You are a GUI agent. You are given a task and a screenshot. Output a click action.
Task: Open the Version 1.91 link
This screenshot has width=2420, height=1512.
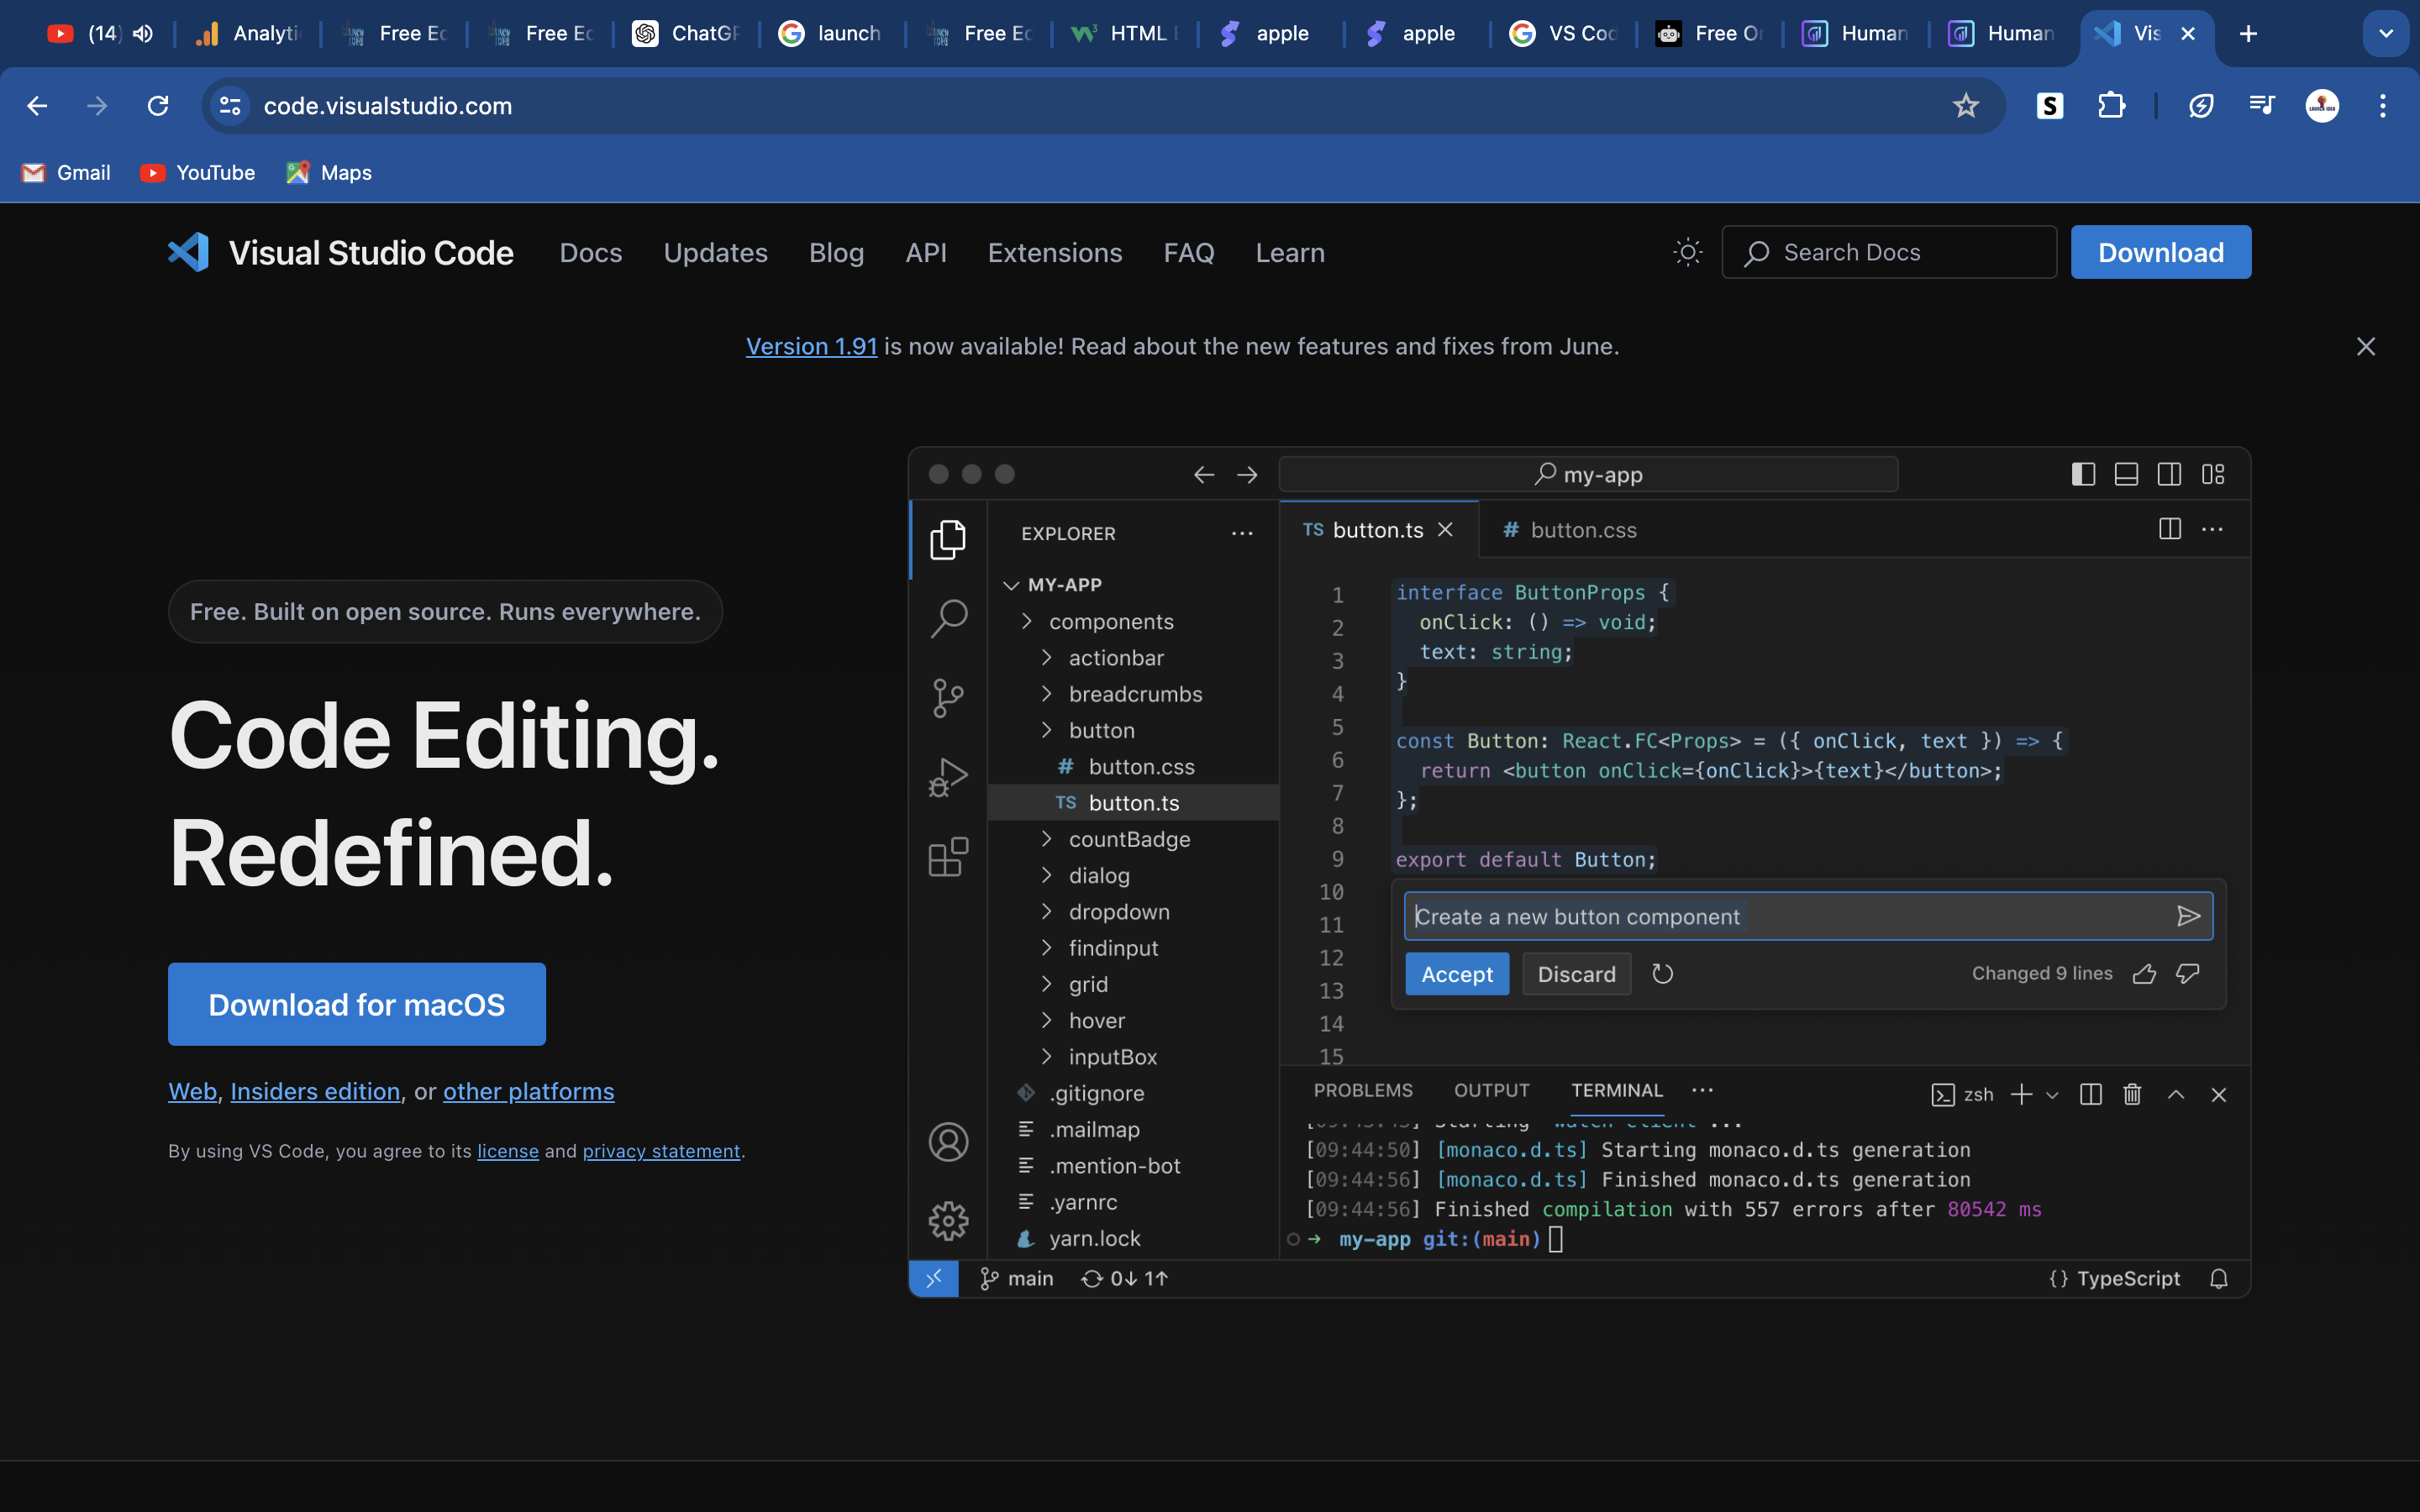tap(811, 346)
